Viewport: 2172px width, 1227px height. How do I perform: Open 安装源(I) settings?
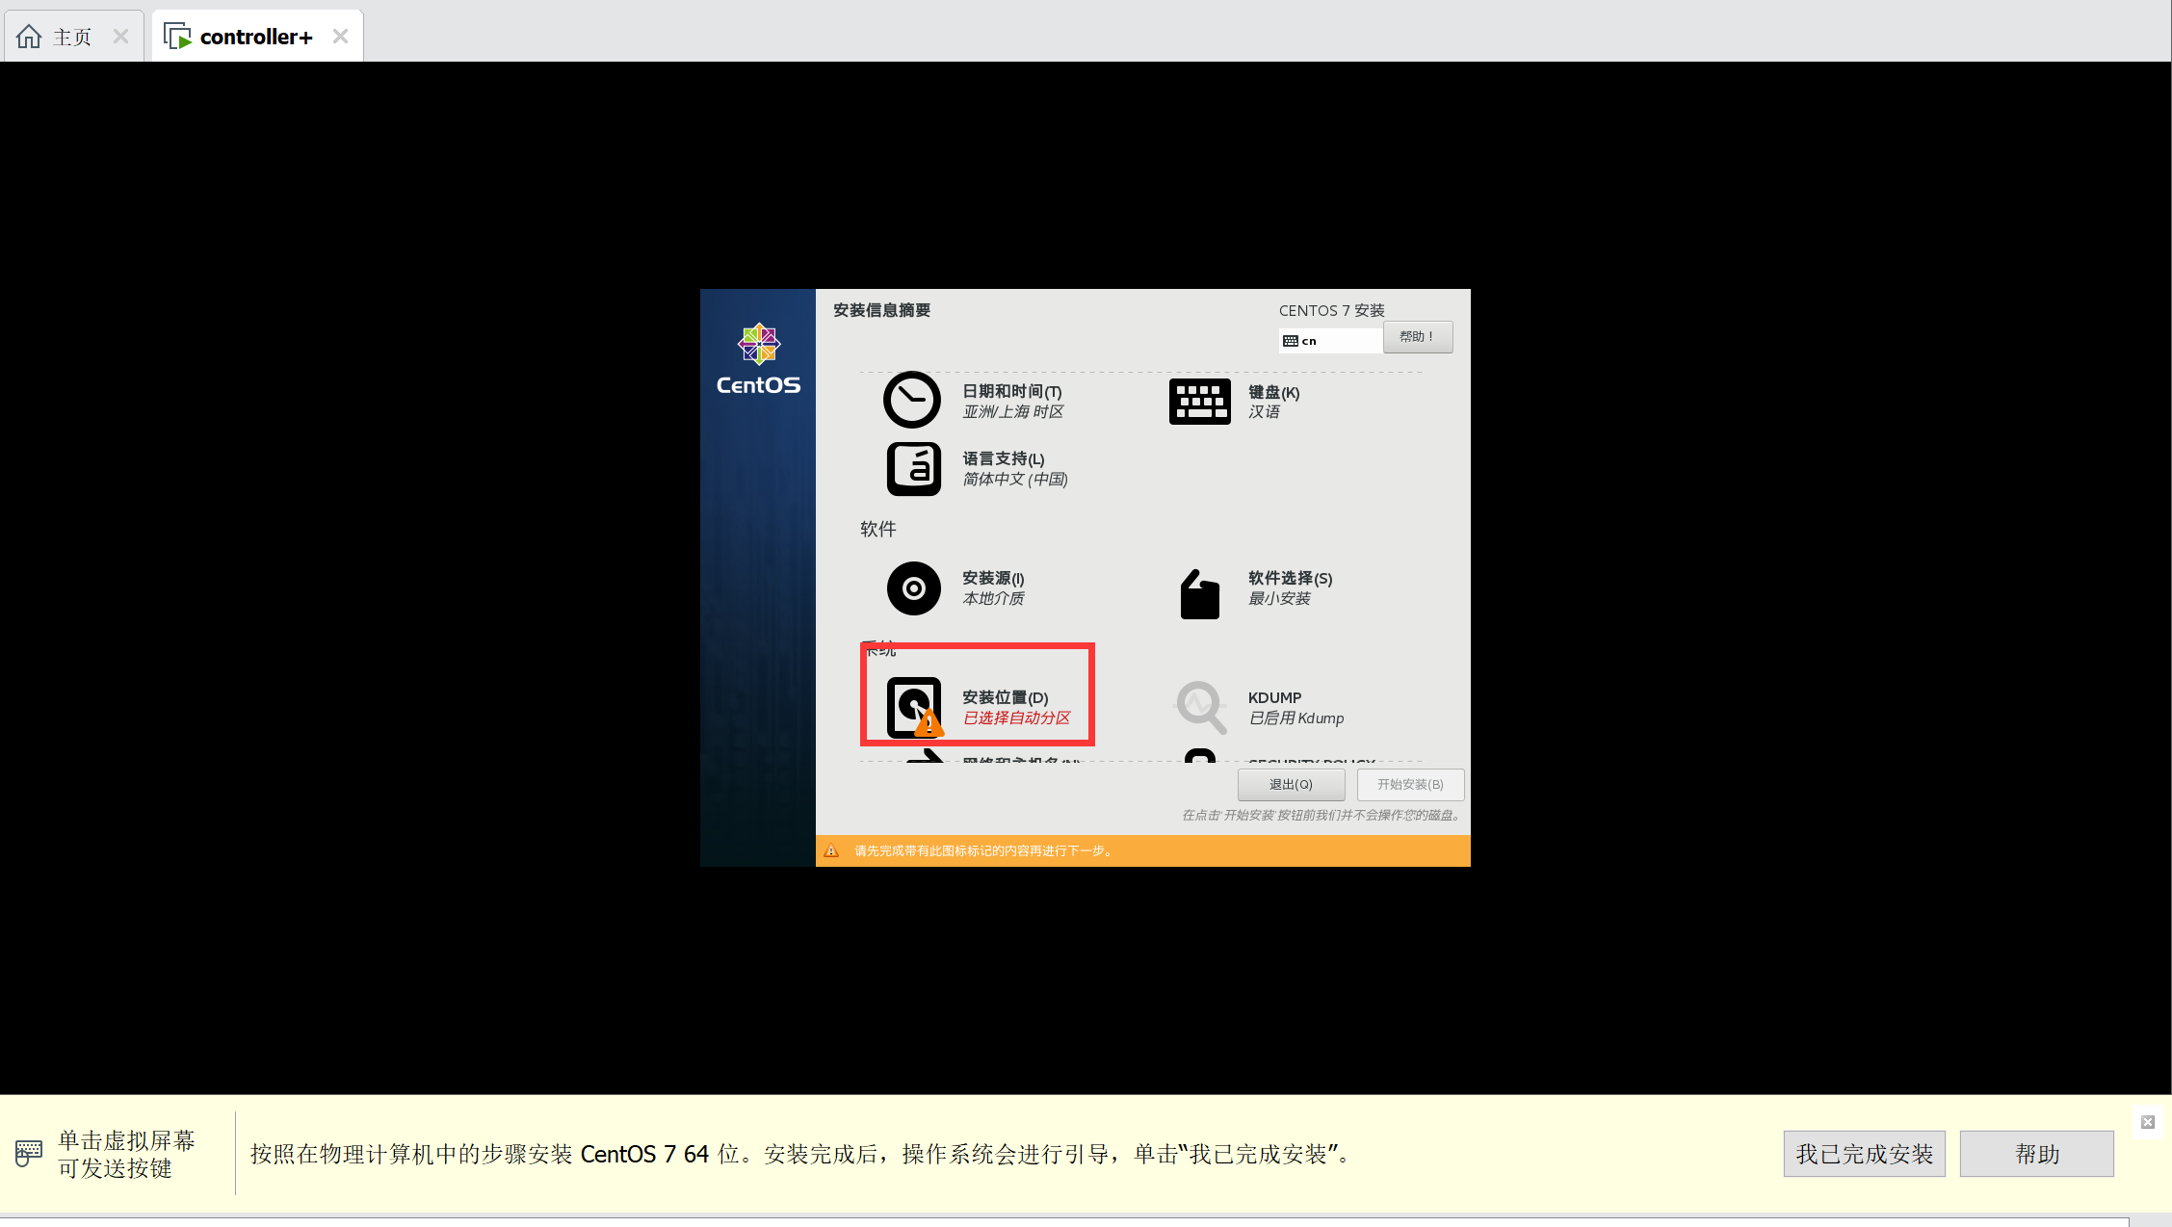(x=993, y=578)
